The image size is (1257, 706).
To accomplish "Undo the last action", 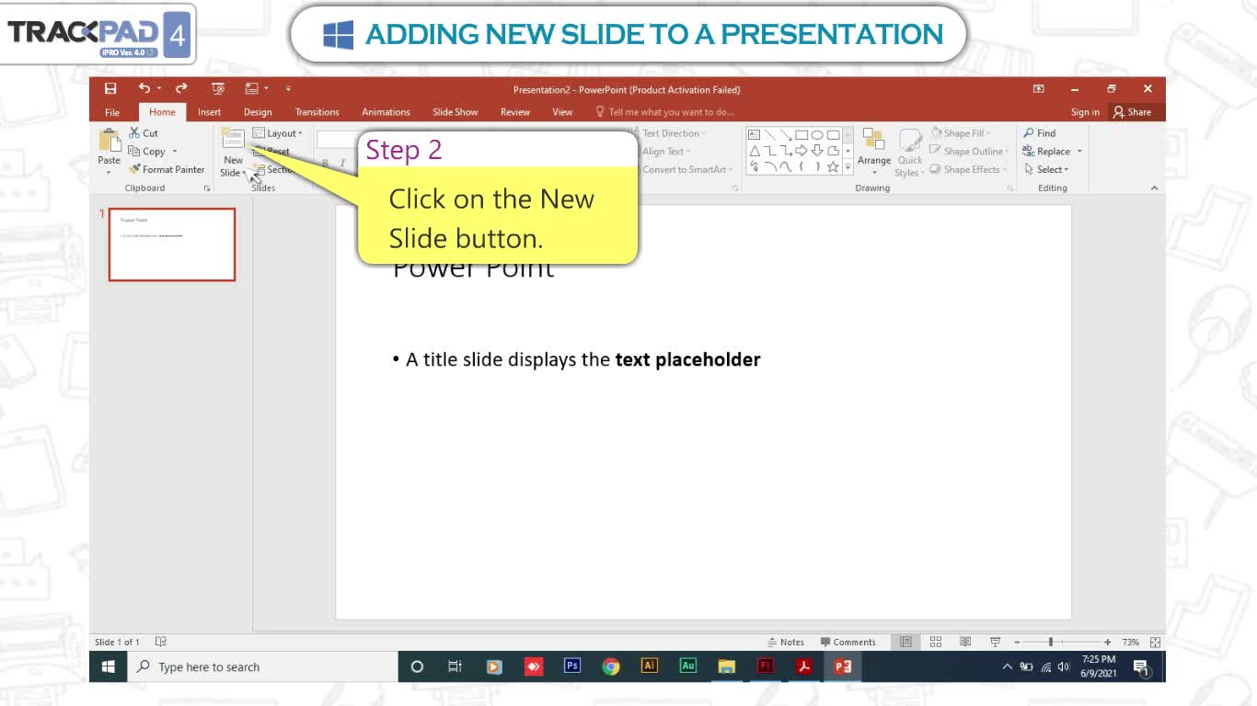I will point(144,89).
